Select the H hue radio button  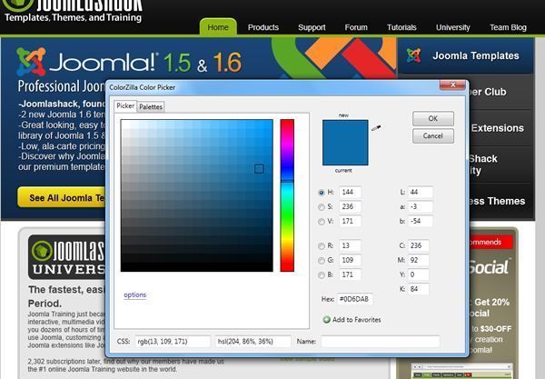(x=322, y=193)
